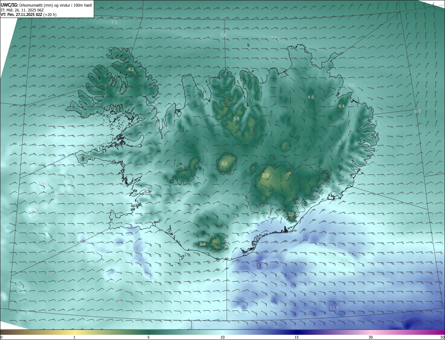Viewport: 445px width, 340px height.
Task: Click the '15' tick label on the colour scale
Action: [297, 337]
